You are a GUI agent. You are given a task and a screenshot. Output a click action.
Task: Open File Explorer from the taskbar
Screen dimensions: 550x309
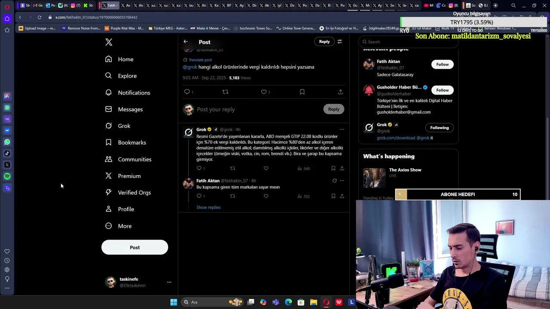pyautogui.click(x=313, y=302)
